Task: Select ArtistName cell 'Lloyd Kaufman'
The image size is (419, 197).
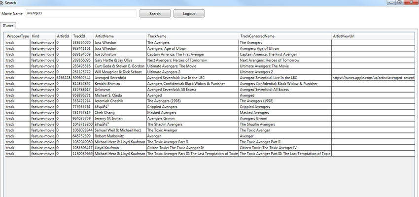Action: pos(120,148)
